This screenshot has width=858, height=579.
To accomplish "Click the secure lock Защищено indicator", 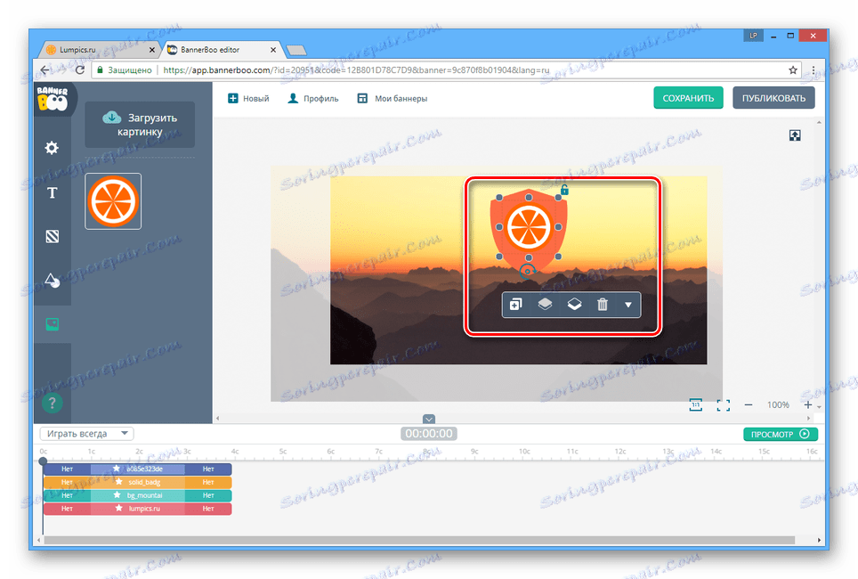I will pyautogui.click(x=125, y=70).
